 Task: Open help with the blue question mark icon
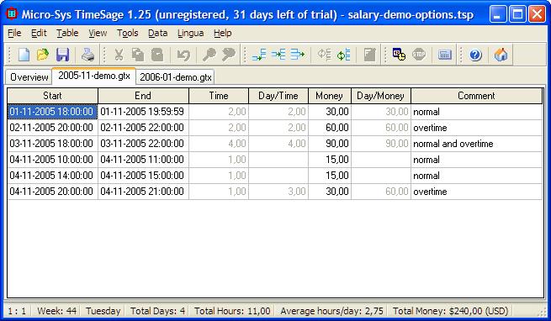click(x=475, y=55)
